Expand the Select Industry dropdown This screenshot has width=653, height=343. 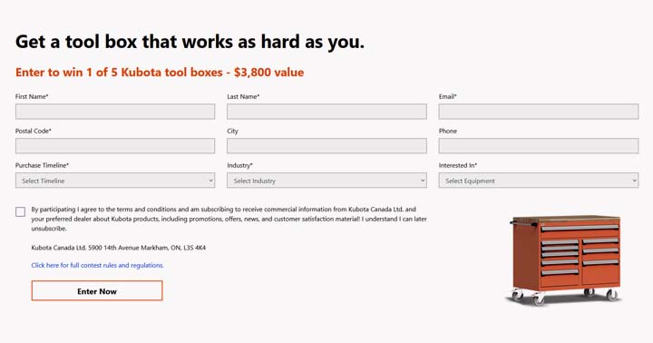(x=326, y=181)
